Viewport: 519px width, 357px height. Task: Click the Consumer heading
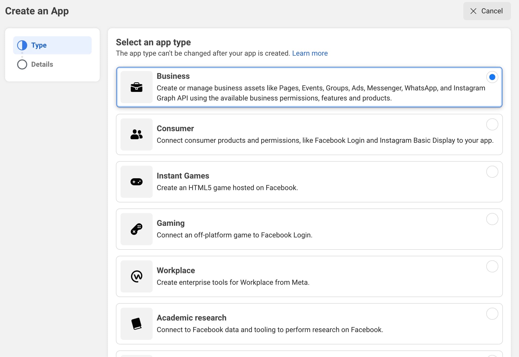pyautogui.click(x=175, y=128)
